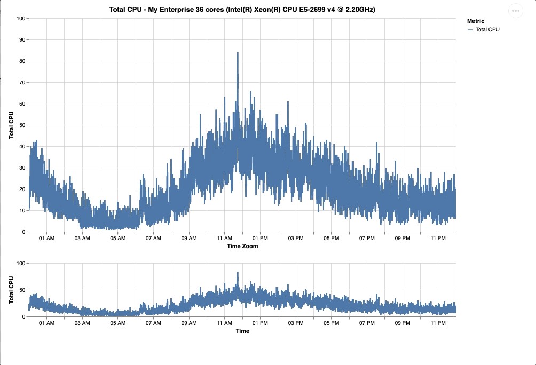Open the three-dot chart actions menu
Viewport: 536px width, 365px height.
pos(515,11)
